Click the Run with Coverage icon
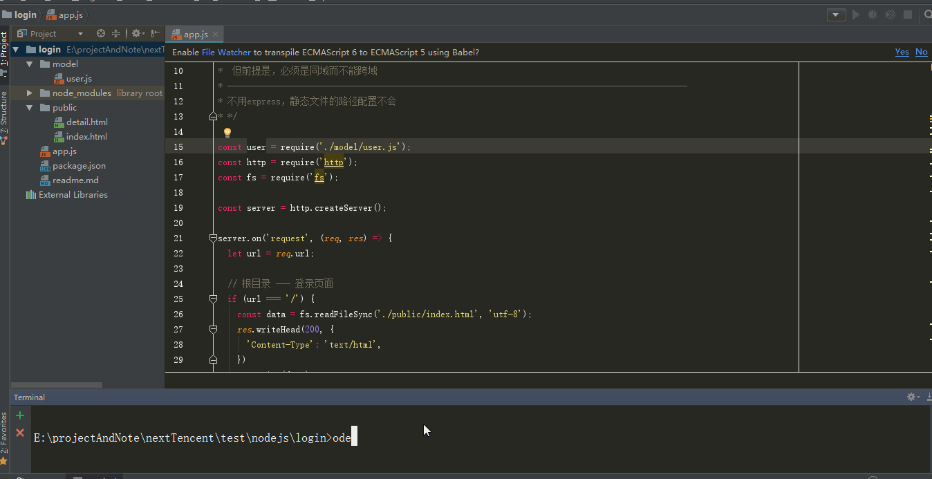This screenshot has height=479, width=932. 891,15
